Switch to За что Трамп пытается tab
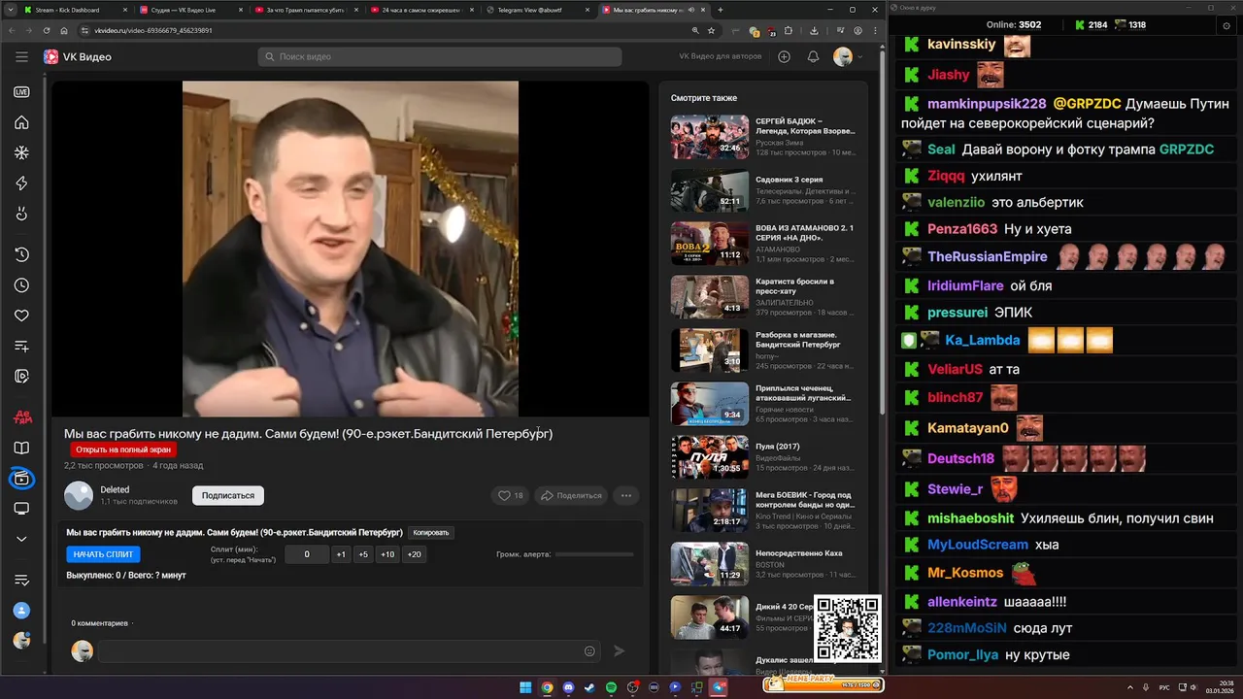 305,10
